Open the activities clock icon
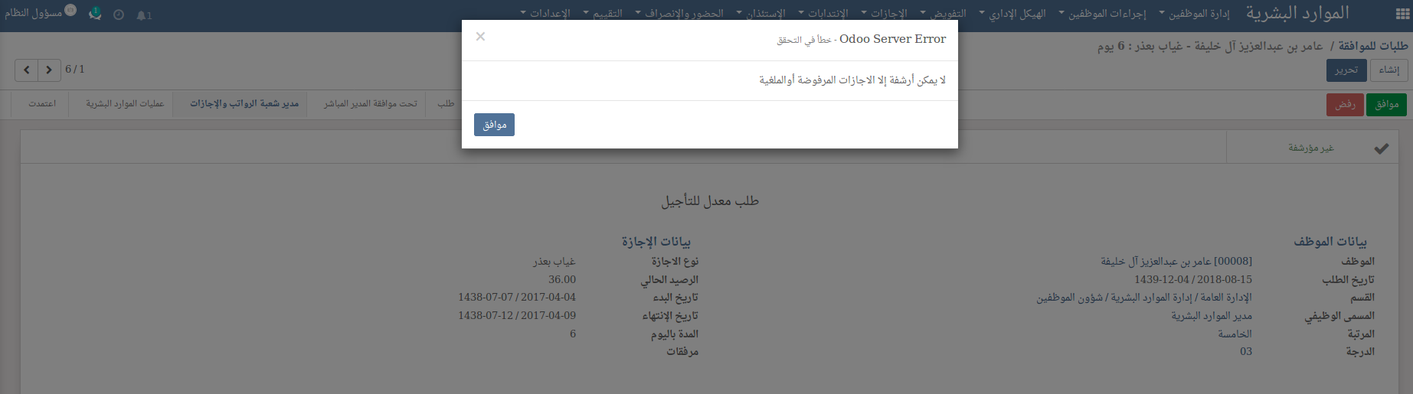The height and width of the screenshot is (394, 1413). click(119, 15)
